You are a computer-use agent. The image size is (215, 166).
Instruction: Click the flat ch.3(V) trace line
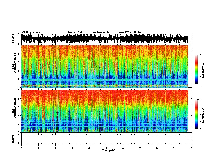(105, 139)
